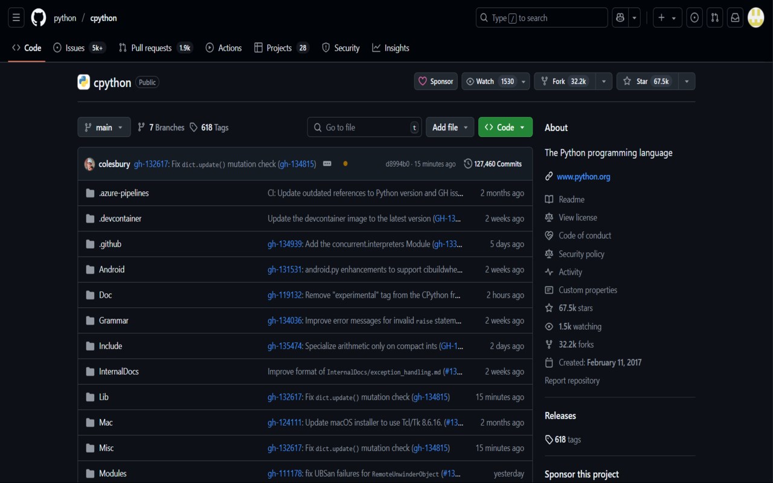Click the 1.5k watching eye icon

tap(549, 327)
